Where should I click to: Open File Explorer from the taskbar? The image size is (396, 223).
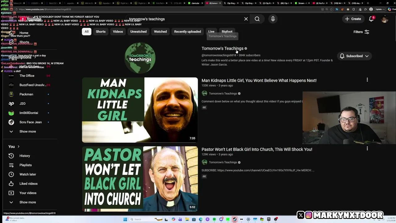click(187, 219)
